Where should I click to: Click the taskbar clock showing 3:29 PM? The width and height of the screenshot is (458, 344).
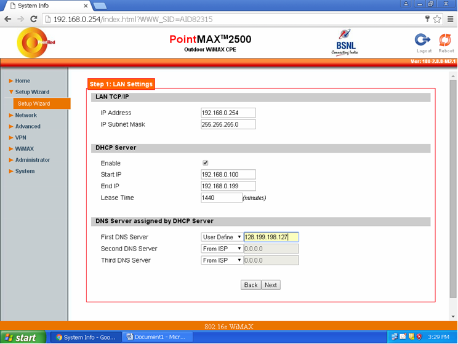coord(438,337)
